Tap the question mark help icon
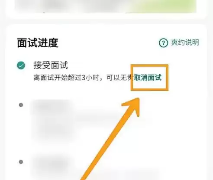 pyautogui.click(x=163, y=43)
